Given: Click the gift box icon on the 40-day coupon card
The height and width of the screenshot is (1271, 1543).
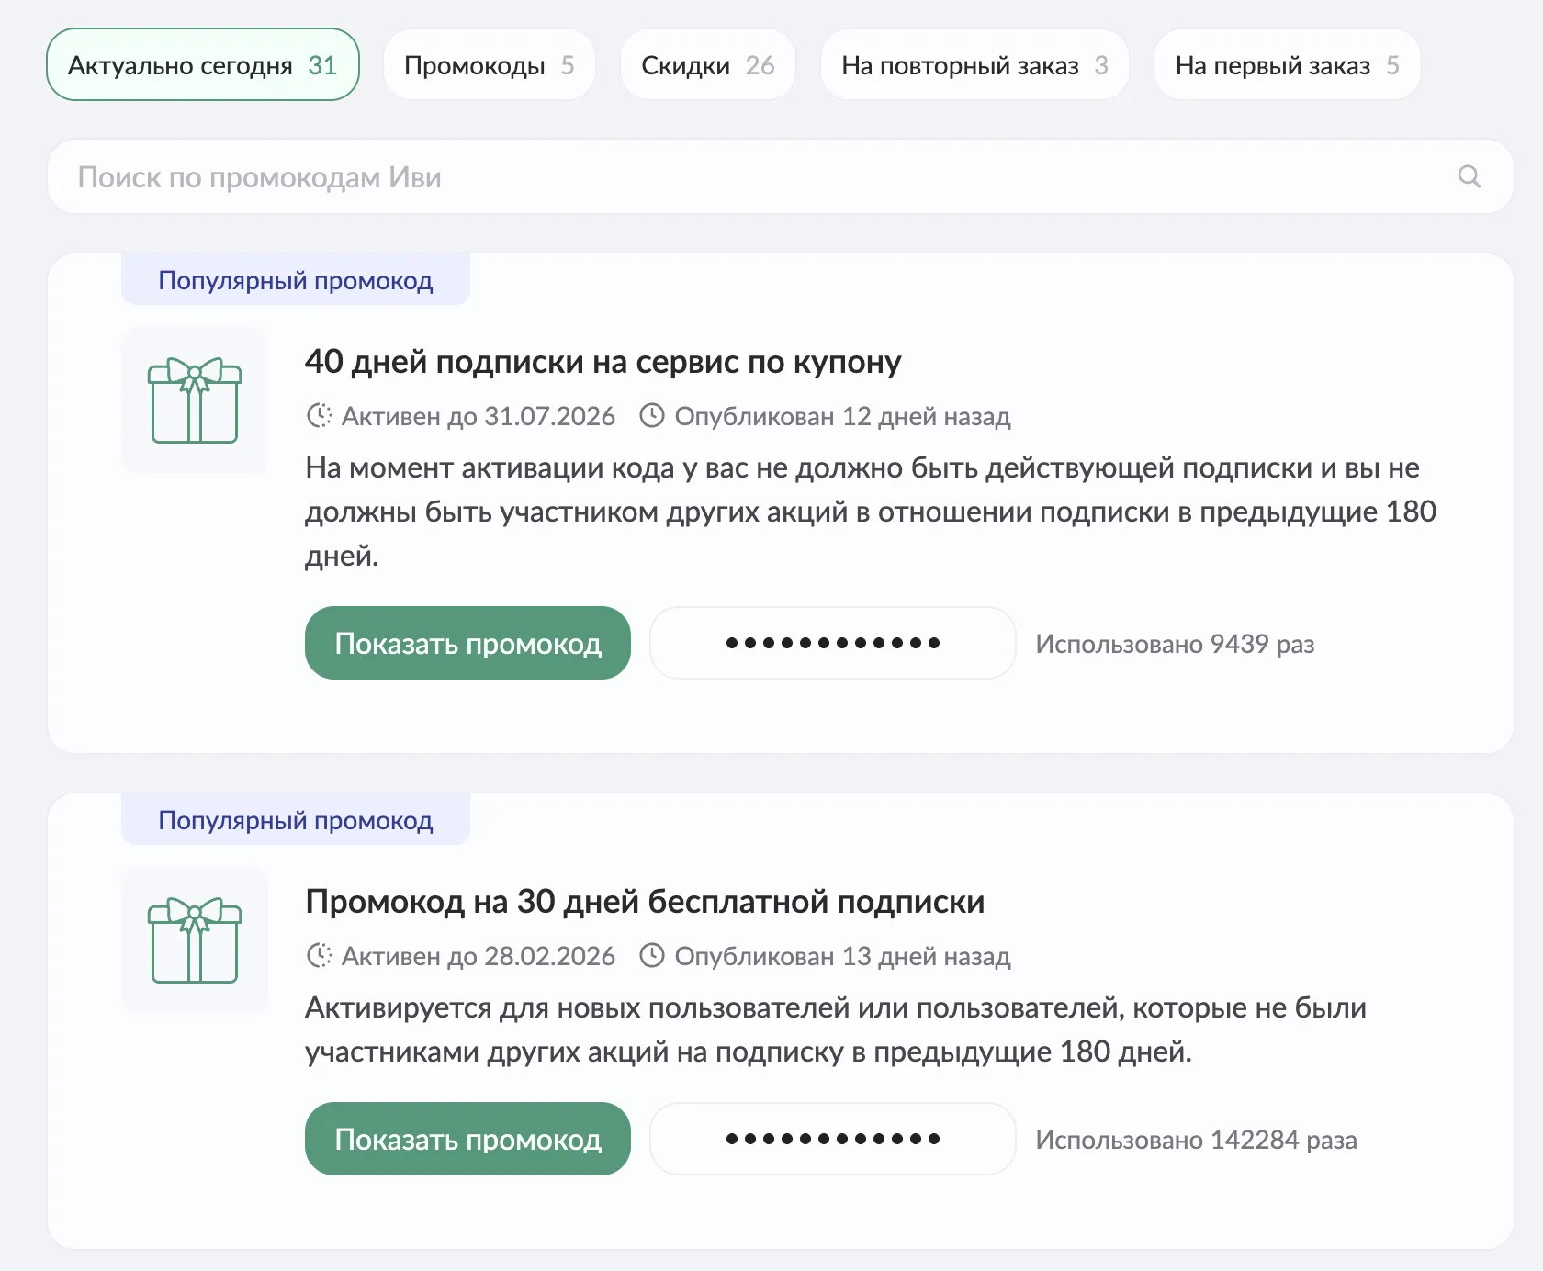Looking at the screenshot, I should pyautogui.click(x=193, y=400).
